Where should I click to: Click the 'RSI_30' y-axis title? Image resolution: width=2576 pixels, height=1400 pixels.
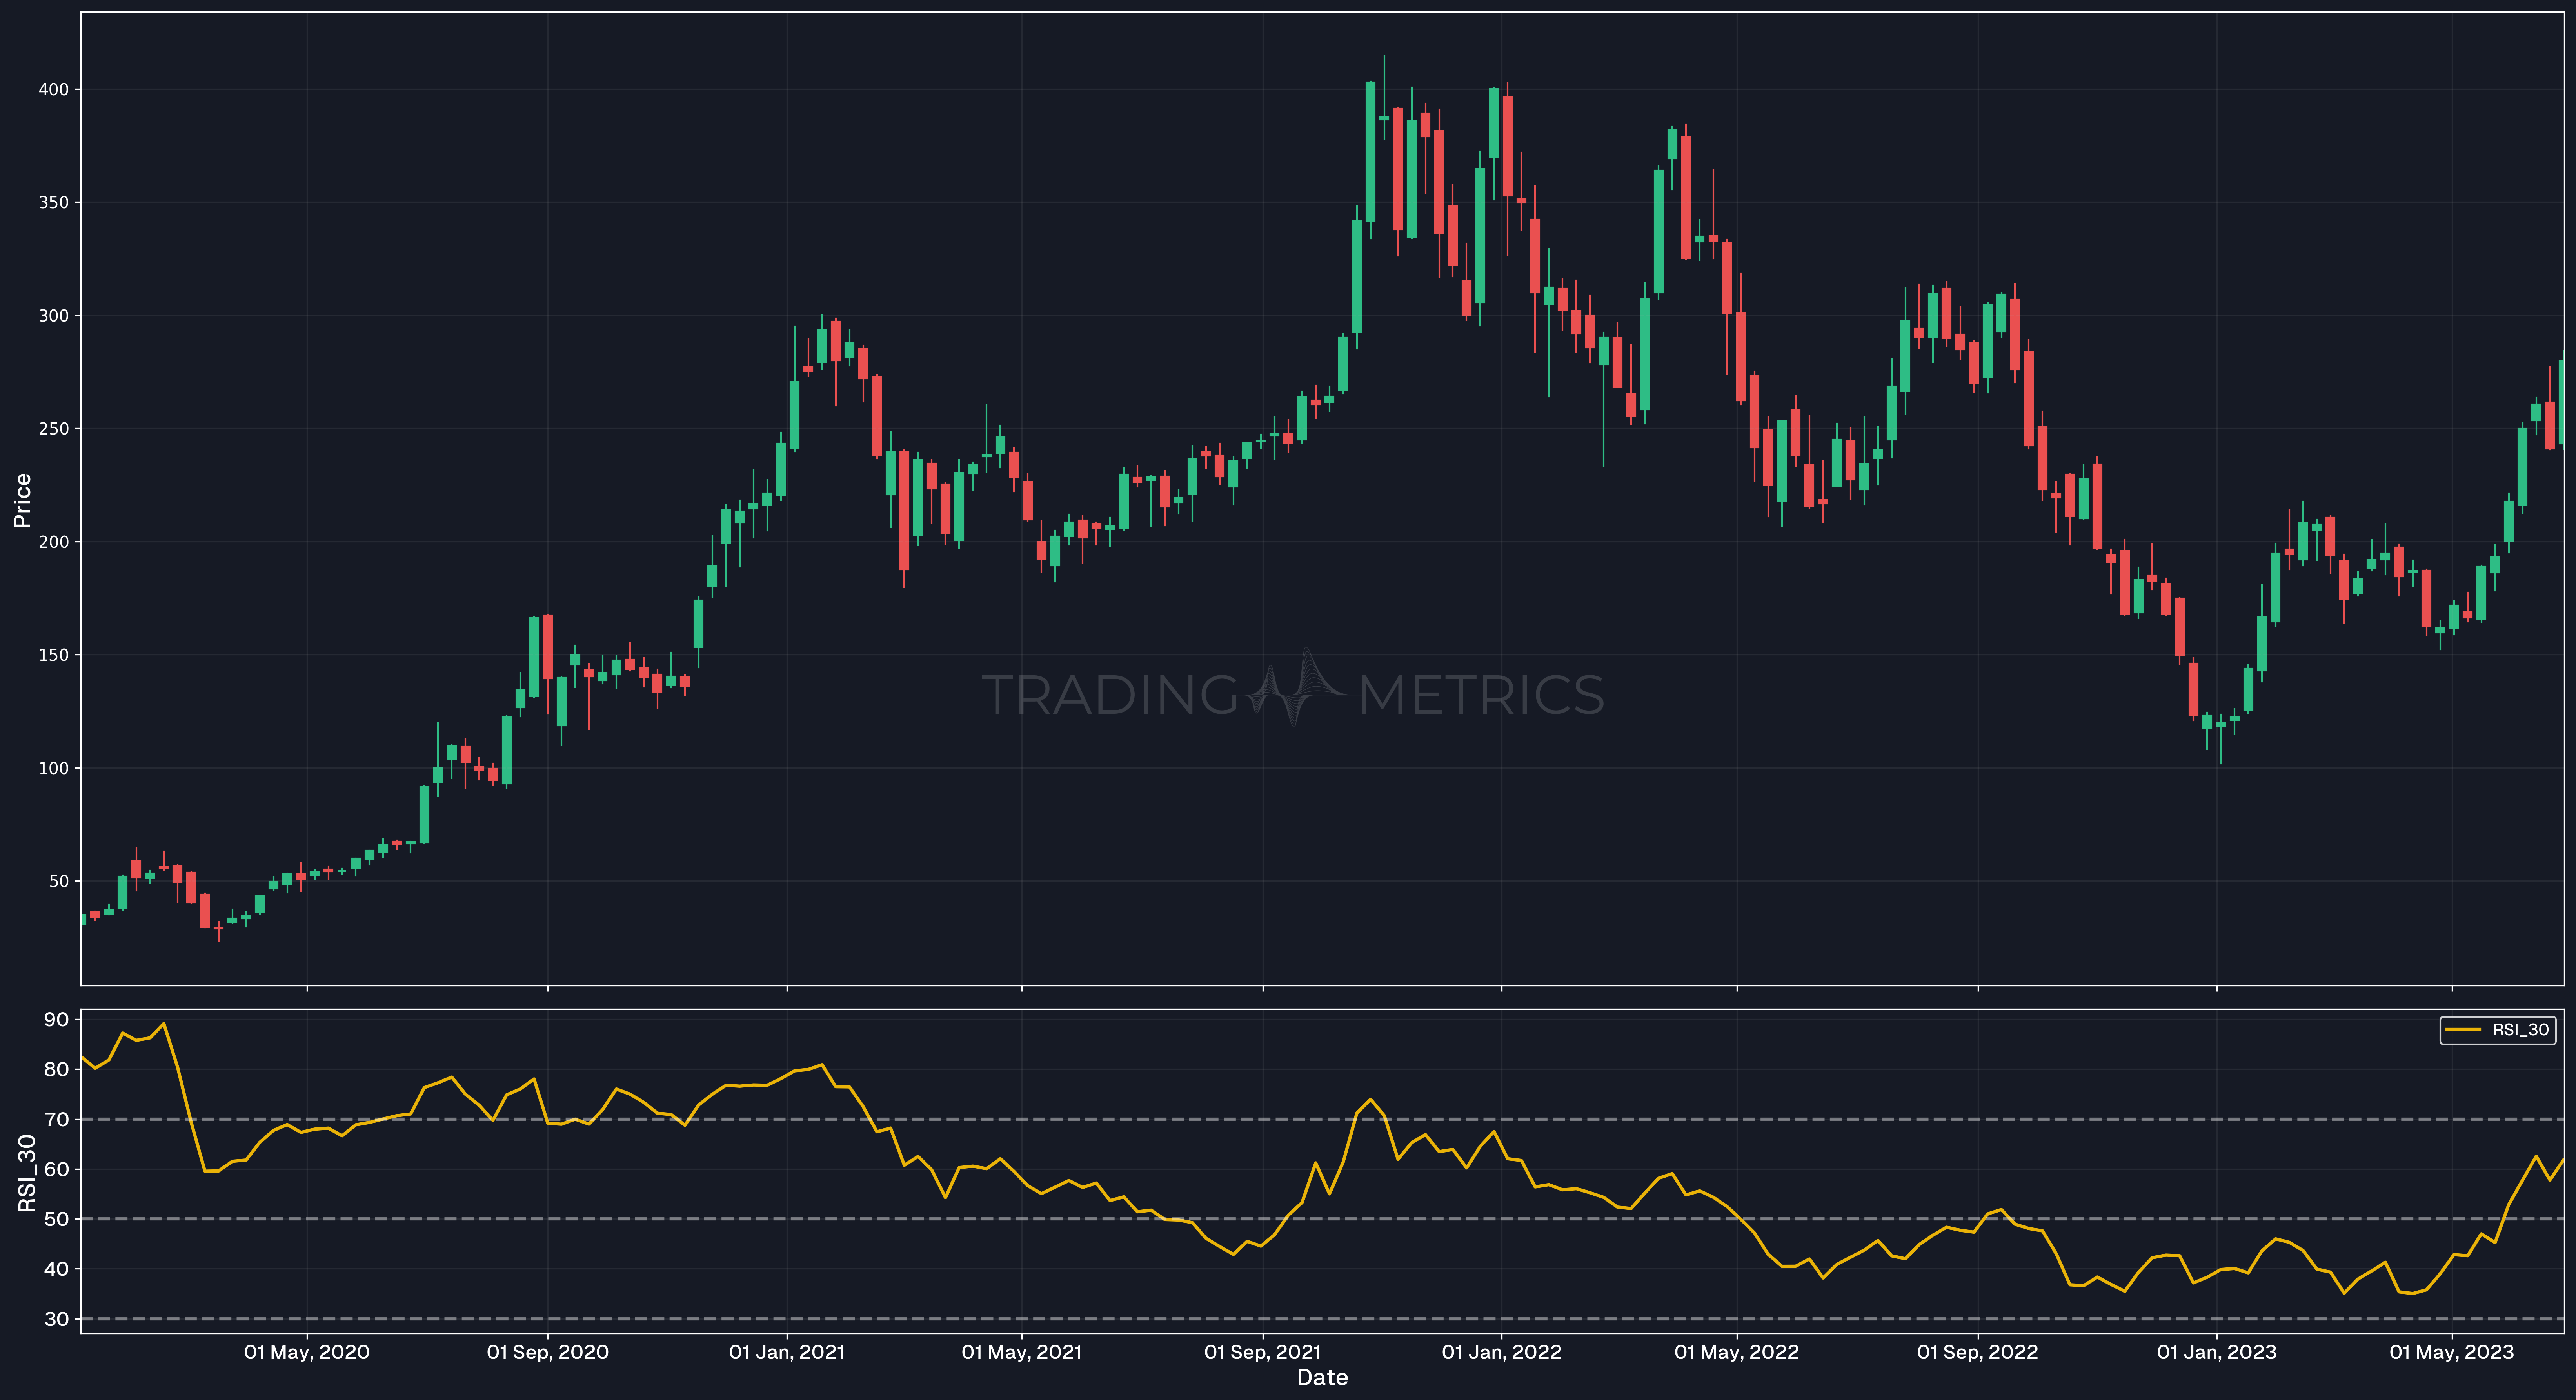[27, 1173]
